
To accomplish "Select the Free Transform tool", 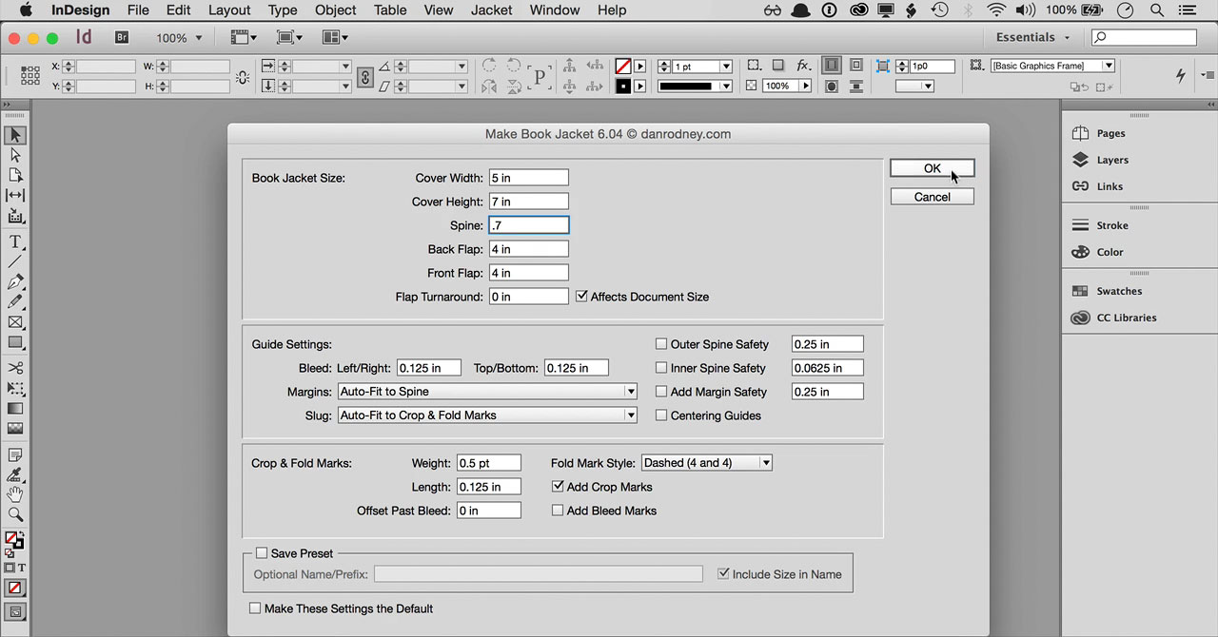I will click(x=15, y=388).
